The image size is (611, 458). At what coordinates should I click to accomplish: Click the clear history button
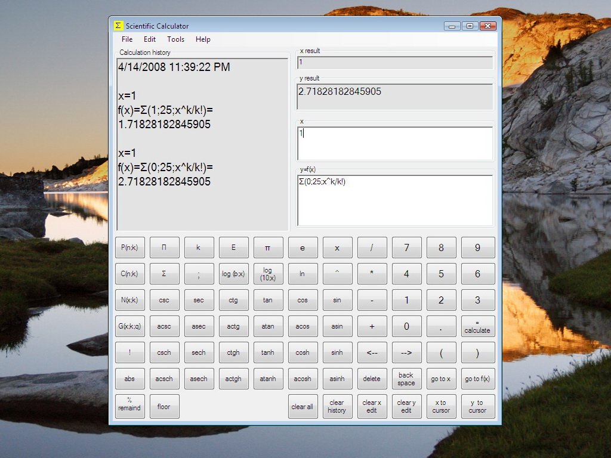(x=337, y=406)
